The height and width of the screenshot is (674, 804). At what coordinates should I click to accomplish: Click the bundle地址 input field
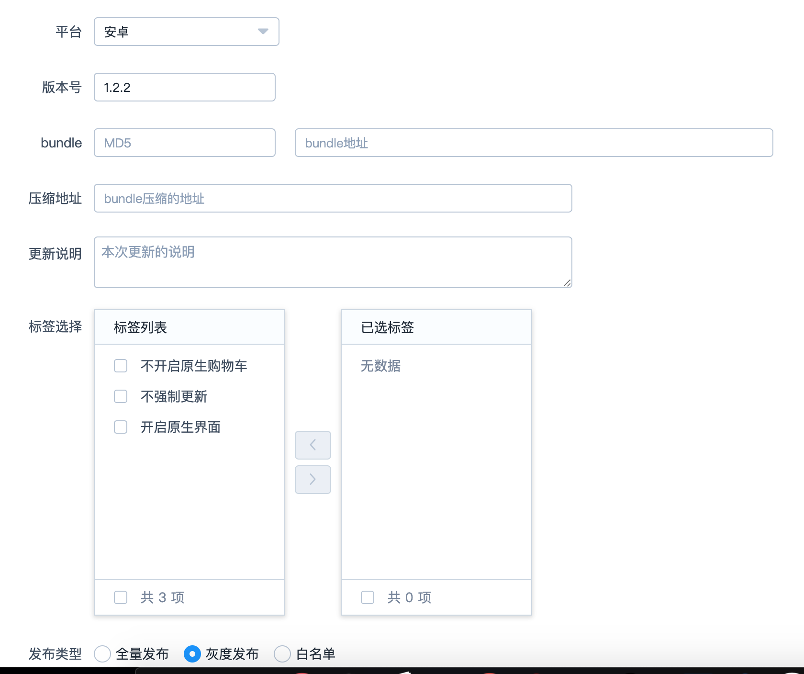tap(533, 143)
